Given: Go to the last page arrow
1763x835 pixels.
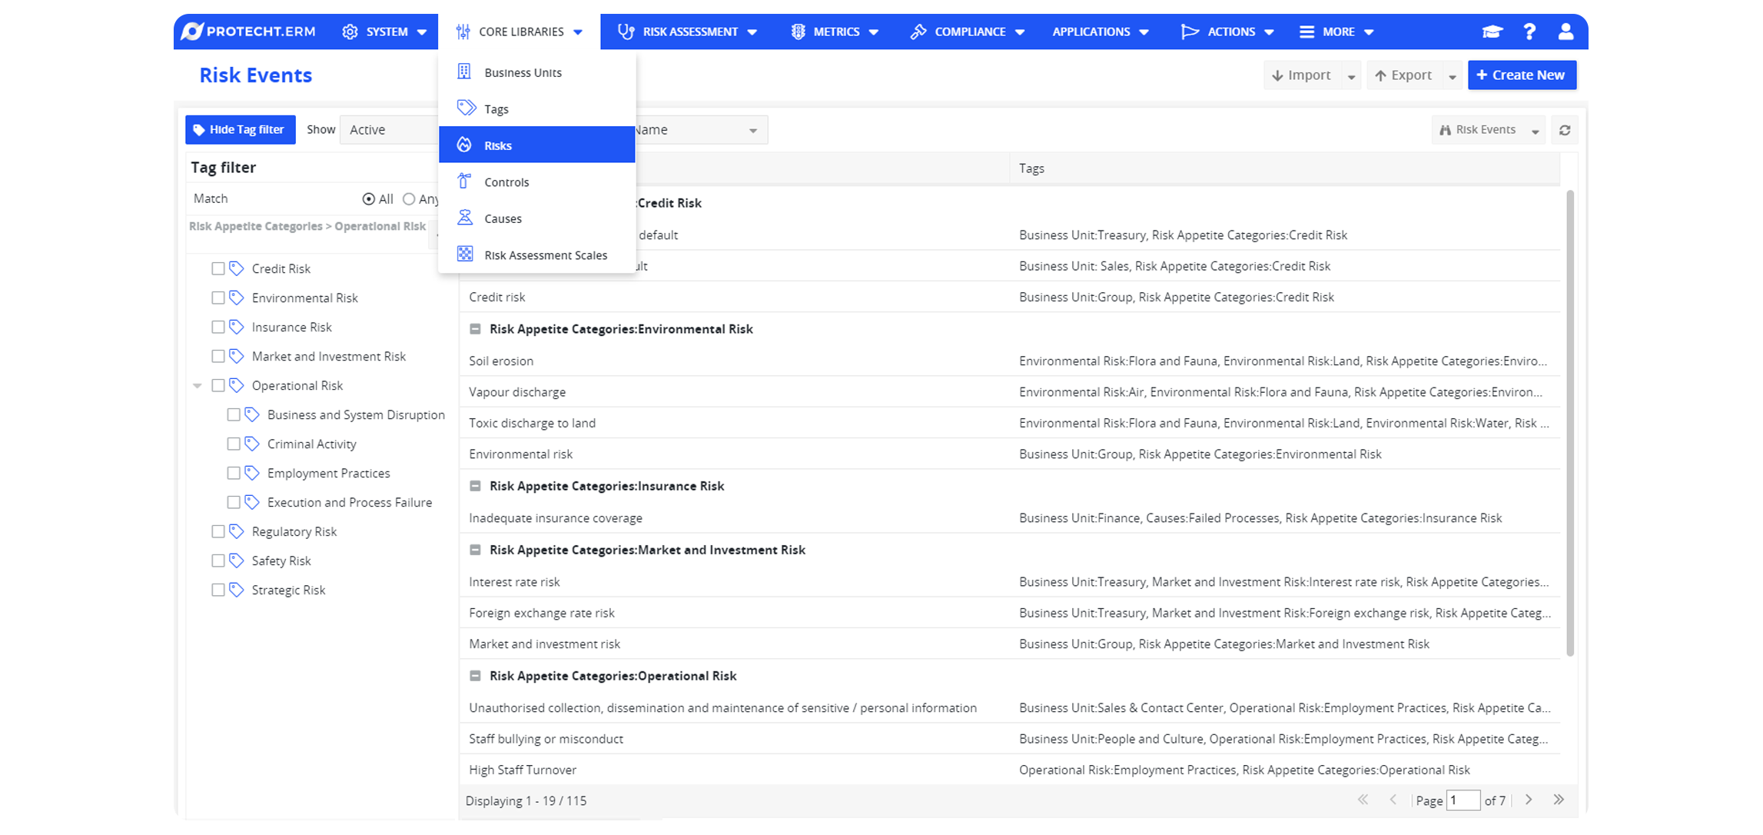Looking at the screenshot, I should (1559, 800).
